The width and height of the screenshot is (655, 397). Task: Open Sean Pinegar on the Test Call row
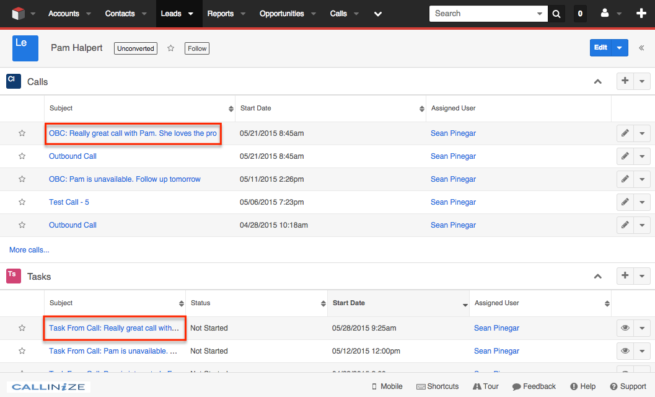pyautogui.click(x=453, y=202)
